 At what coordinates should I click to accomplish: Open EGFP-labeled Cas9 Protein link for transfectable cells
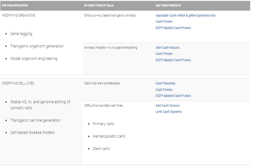[173, 96]
